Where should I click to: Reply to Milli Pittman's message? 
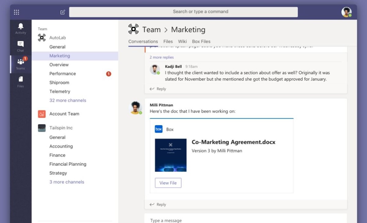[x=158, y=204]
